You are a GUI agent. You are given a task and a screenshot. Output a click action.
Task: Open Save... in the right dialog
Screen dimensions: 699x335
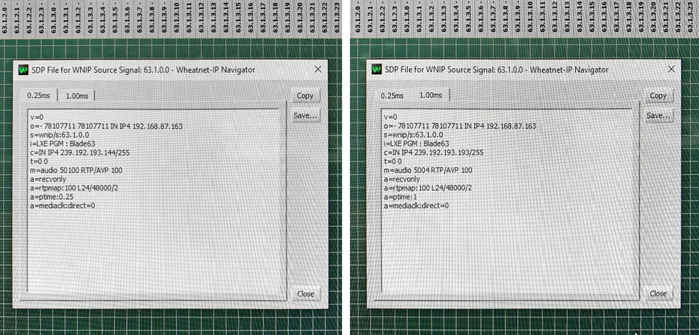tap(658, 115)
